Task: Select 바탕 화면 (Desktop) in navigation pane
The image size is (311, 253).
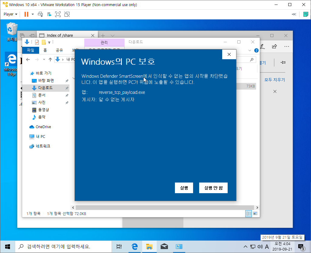Action: 46,80
